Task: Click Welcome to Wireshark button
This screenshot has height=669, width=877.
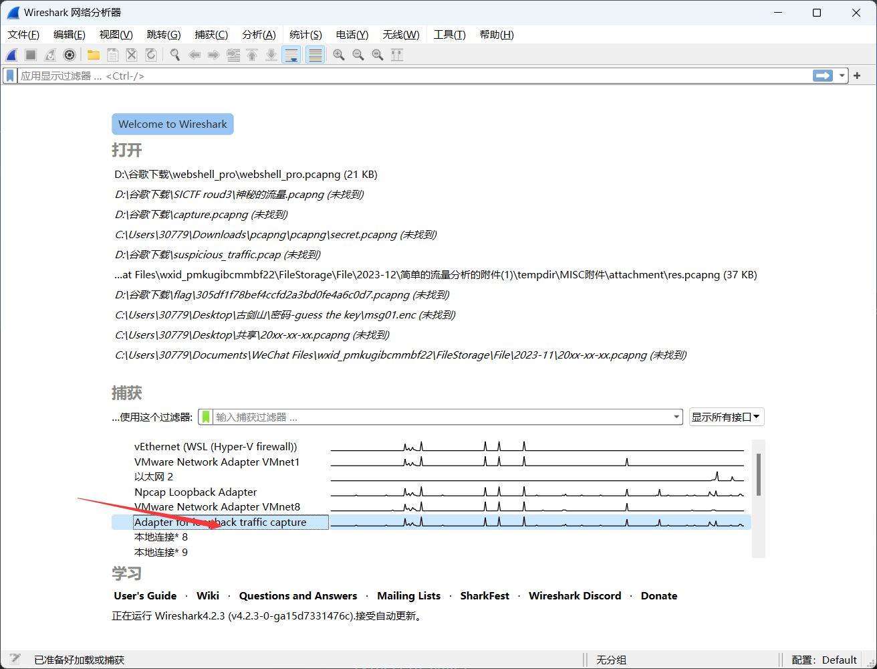Action: [172, 124]
